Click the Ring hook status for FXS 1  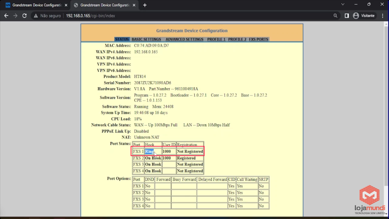coord(150,151)
